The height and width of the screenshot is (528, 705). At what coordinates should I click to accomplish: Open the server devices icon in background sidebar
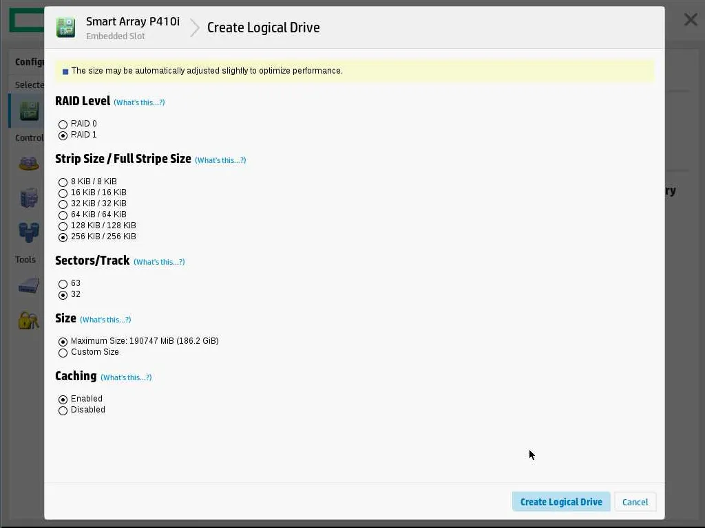[29, 197]
